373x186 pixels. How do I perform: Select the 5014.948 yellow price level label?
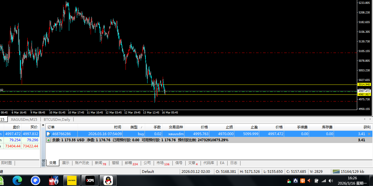(x=364, y=85)
